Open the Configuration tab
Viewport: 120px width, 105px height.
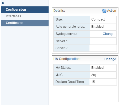pyautogui.click(x=25, y=10)
